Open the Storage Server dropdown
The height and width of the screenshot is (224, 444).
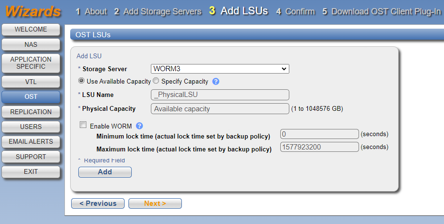[220, 69]
